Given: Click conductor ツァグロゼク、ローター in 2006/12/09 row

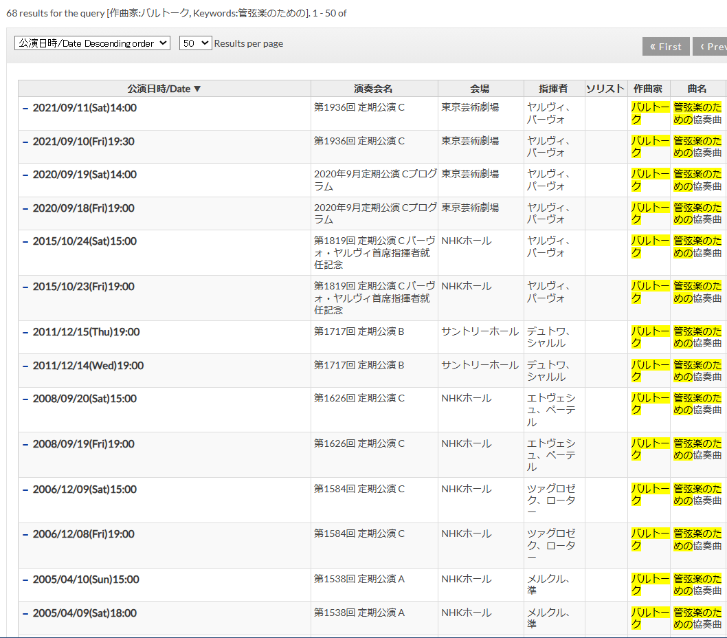Looking at the screenshot, I should tap(551, 500).
